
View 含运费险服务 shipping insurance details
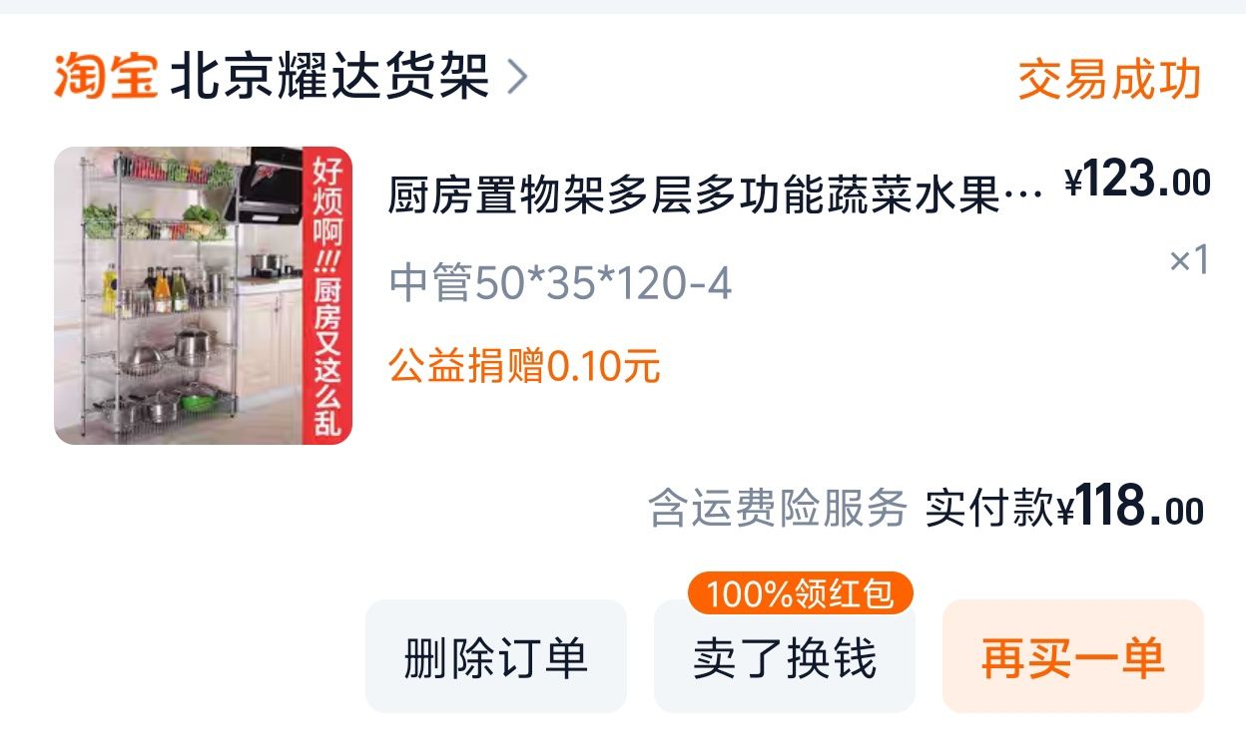778,508
